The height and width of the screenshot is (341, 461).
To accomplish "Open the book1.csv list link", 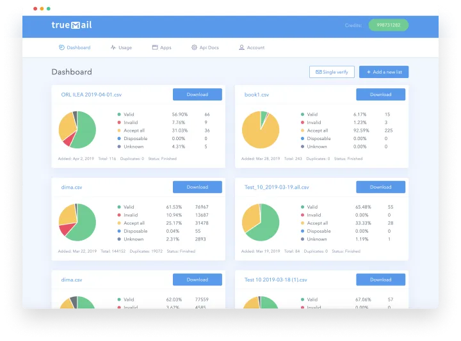I will tap(257, 95).
